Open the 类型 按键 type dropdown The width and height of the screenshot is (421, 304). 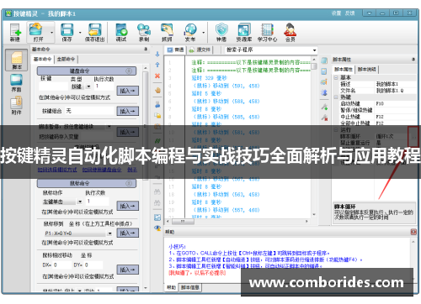coord(88,86)
